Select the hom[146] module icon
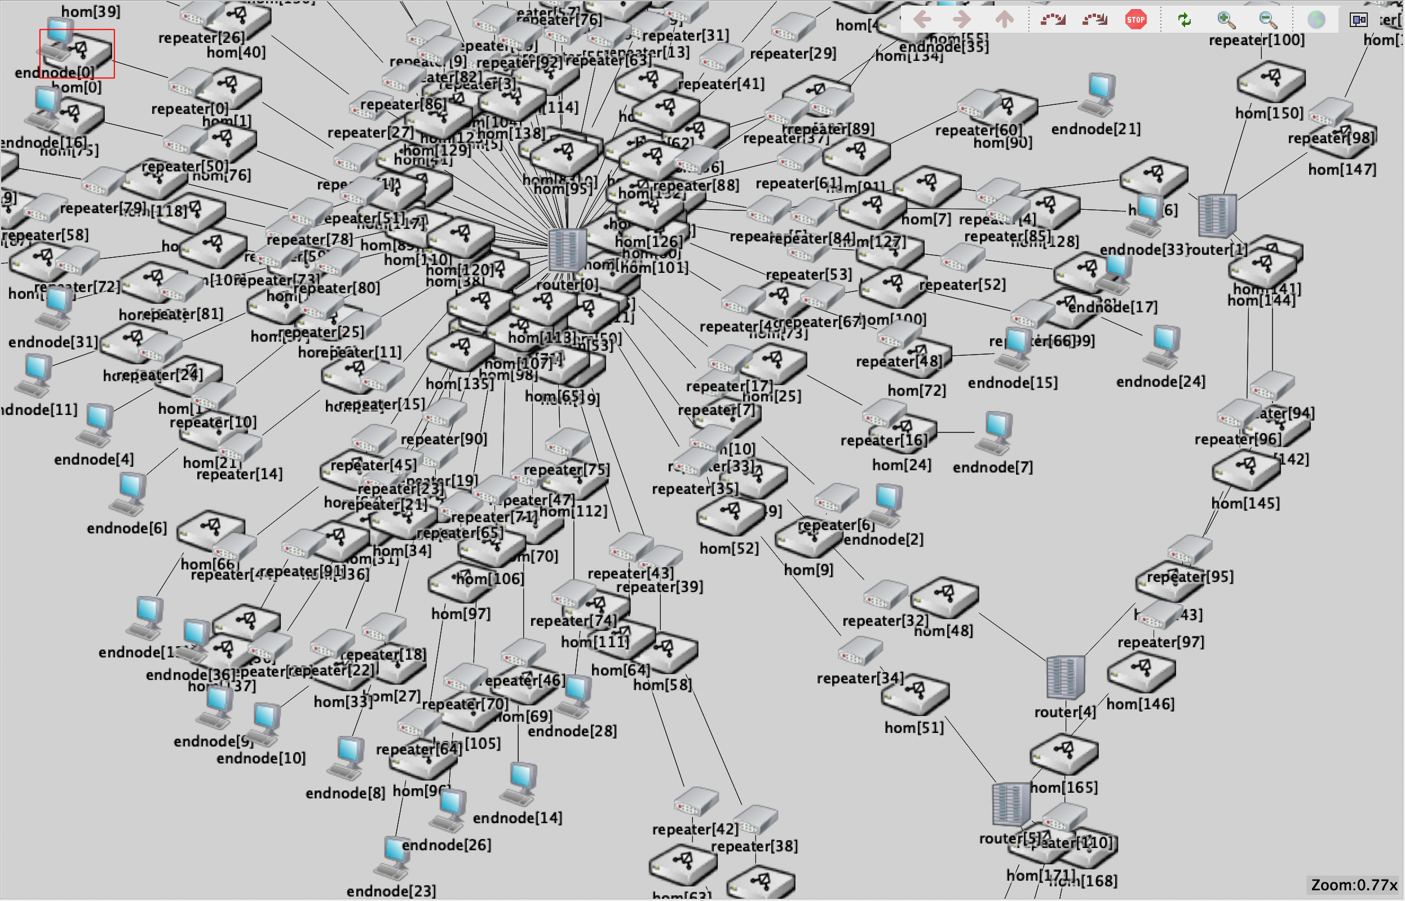 1141,672
